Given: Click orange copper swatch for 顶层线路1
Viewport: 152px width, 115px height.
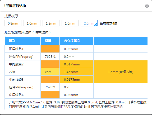Looking at the screenshot, I should [50, 49].
